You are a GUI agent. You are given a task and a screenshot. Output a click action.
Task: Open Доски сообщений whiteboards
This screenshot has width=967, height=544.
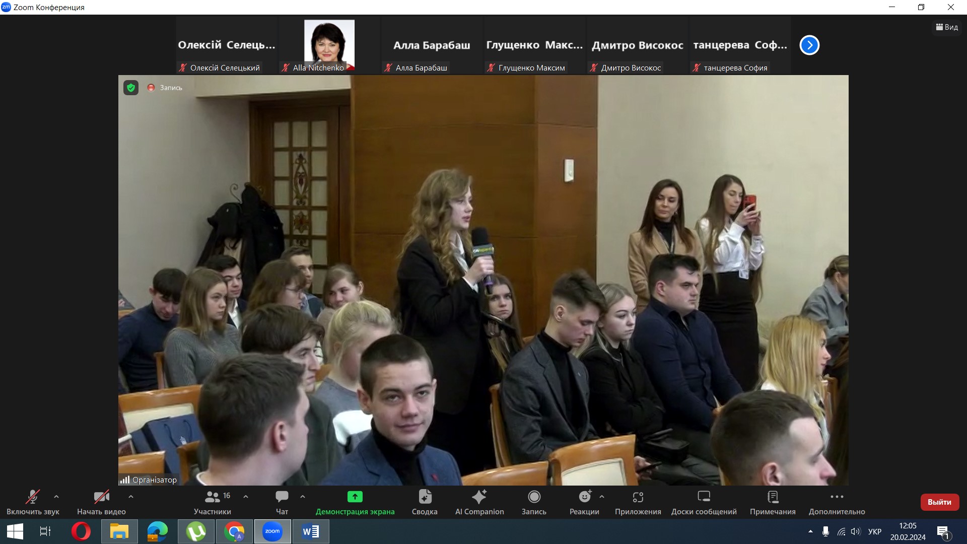pyautogui.click(x=704, y=497)
